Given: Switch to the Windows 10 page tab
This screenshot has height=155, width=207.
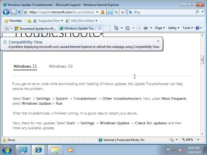Looking at the screenshot, I should [61, 66].
